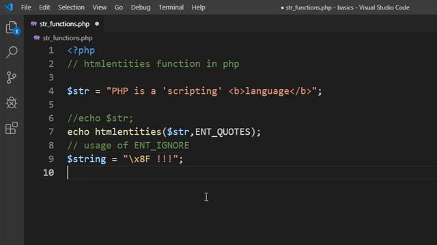
Task: Click line number 1 in gutter
Action: tap(51, 50)
